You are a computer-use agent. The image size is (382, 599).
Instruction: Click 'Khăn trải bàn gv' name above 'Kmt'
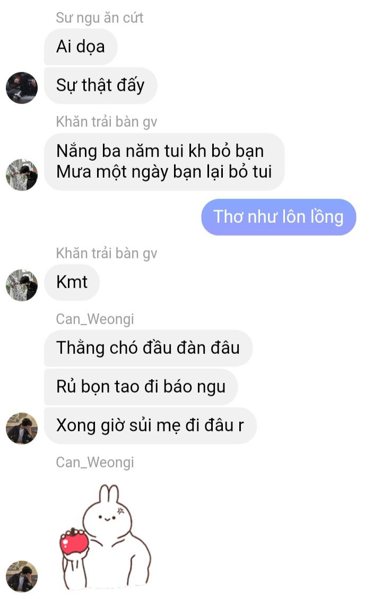tap(107, 253)
